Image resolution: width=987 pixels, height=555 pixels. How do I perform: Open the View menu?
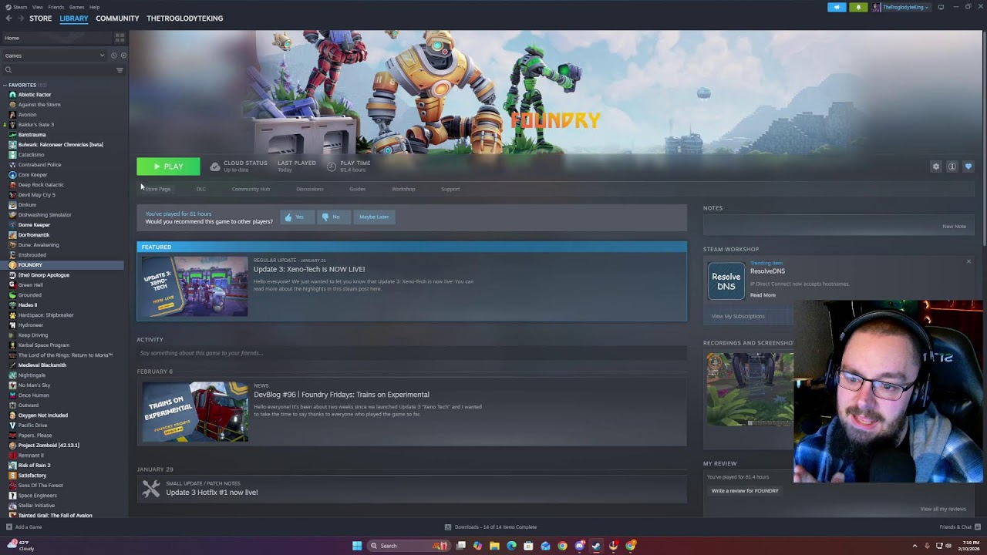37,7
